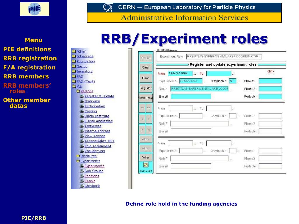This screenshot has width=299, height=224.
Task: Open the PAD folder icon
Action: click(x=74, y=76)
